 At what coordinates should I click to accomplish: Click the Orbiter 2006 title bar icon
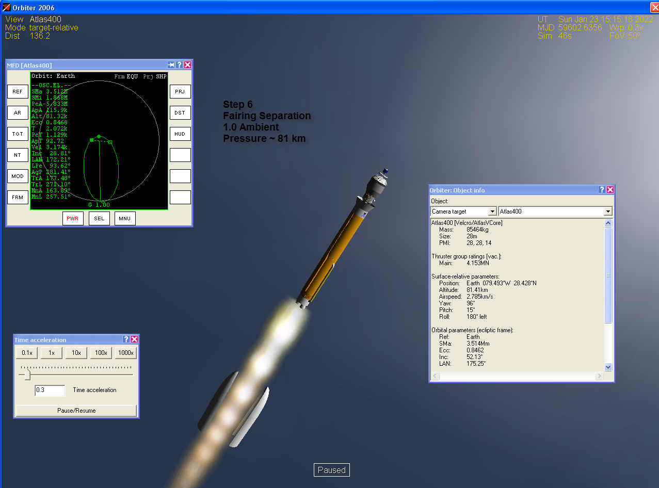pos(6,7)
